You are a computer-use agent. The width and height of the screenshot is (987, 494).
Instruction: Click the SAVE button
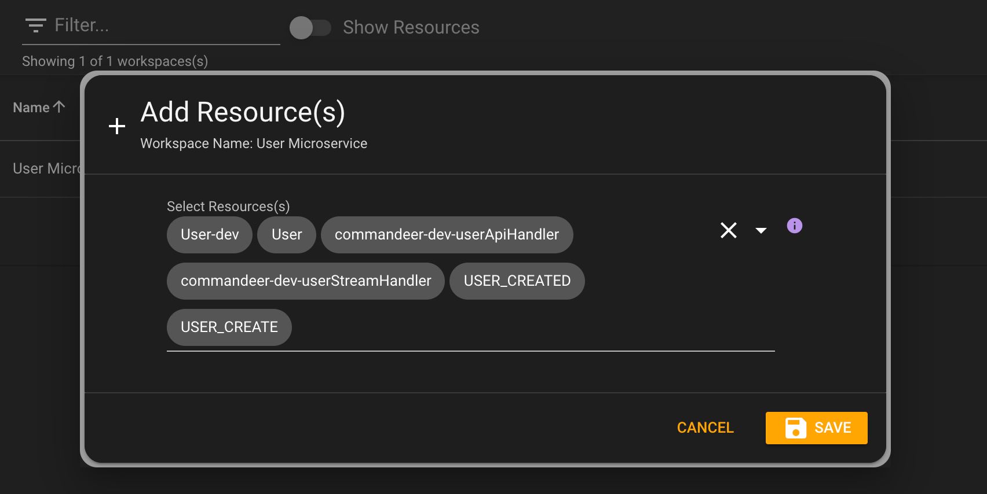click(x=817, y=428)
